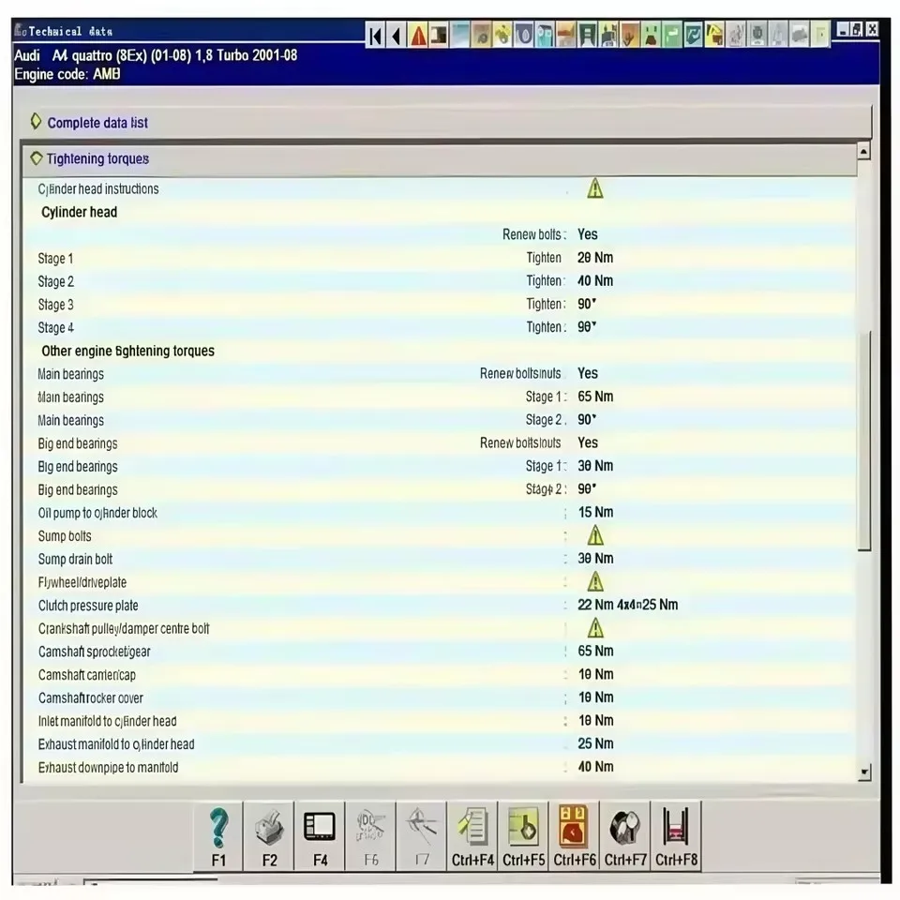The height and width of the screenshot is (900, 900).
Task: Click the warning triangle beside Cylinder head instructions
Action: coord(595,188)
